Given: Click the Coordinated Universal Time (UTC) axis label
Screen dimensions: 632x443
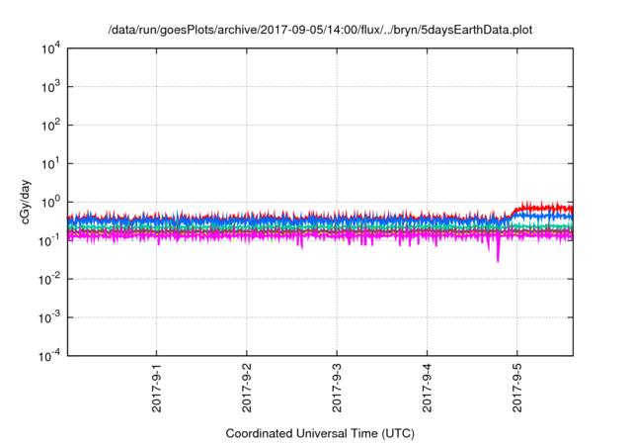Looking at the screenshot, I should (320, 433).
